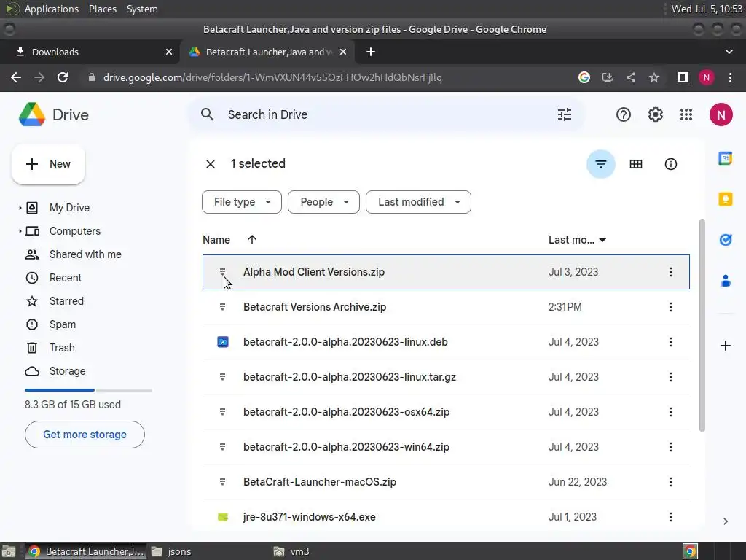Open Chrome tab search chevron
The width and height of the screenshot is (746, 560).
tap(729, 52)
